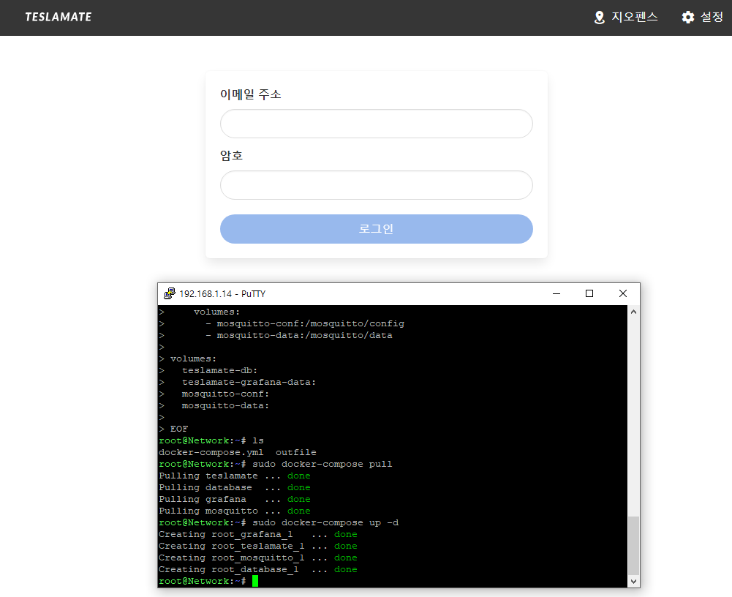Click the PuTTY scrollbar thumb
The height and width of the screenshot is (597, 732).
tap(633, 545)
